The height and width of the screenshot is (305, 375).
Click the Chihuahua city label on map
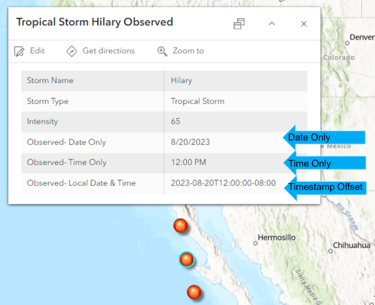click(350, 245)
